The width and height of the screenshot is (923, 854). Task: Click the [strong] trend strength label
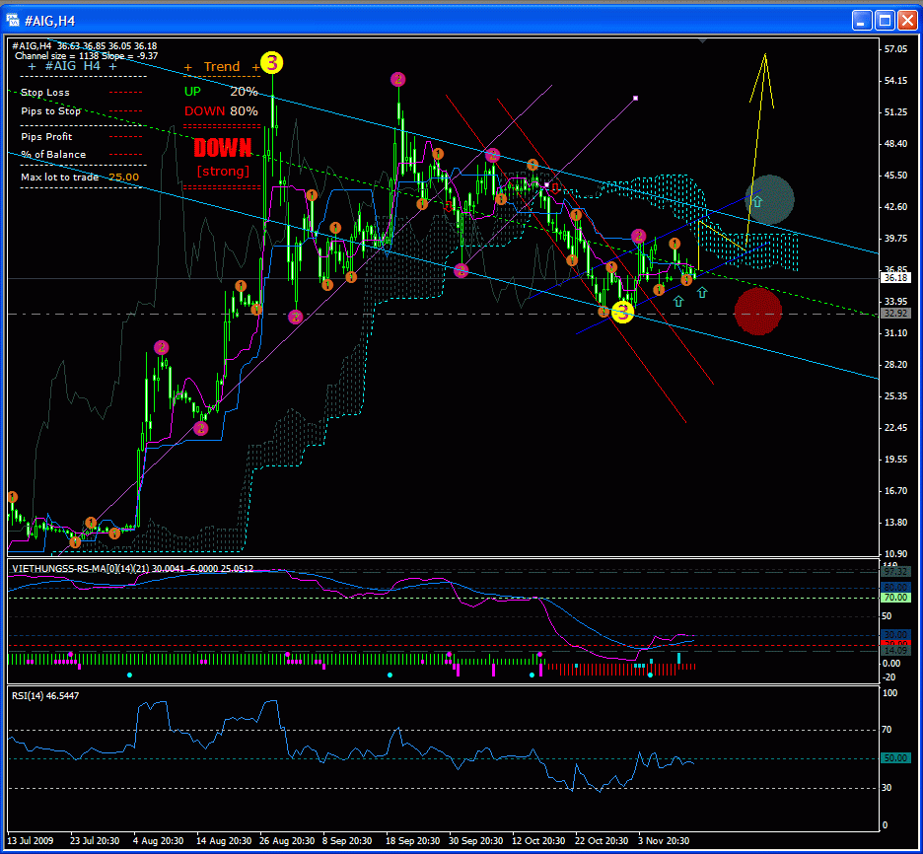pos(222,171)
